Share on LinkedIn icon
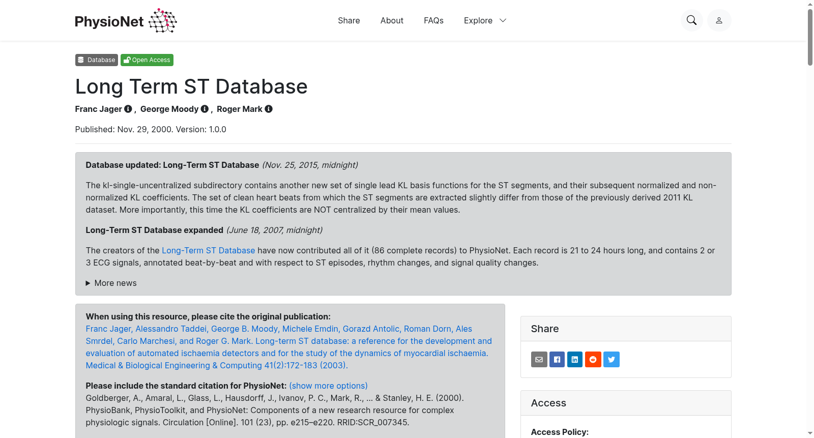The image size is (814, 438). [575, 360]
